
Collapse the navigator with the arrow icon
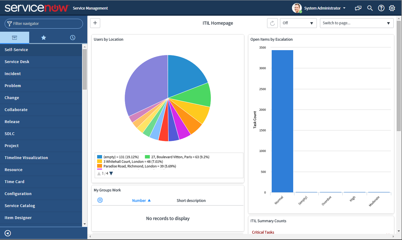tap(7, 233)
